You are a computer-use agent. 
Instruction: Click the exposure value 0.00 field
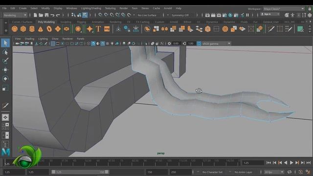pyautogui.click(x=176, y=44)
